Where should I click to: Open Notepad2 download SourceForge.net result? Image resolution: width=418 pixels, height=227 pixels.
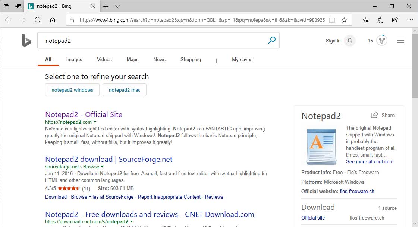109,159
